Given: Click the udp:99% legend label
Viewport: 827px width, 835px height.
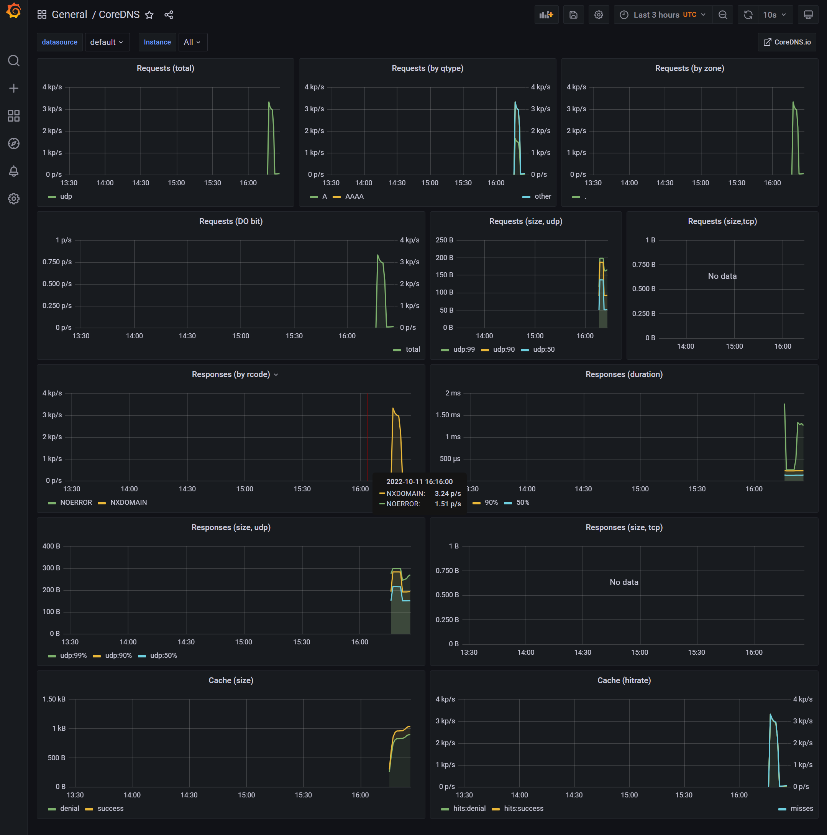Looking at the screenshot, I should [x=74, y=655].
